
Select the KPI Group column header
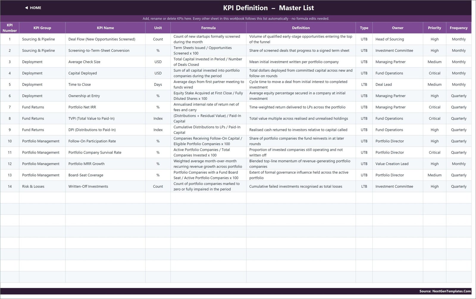(42, 28)
